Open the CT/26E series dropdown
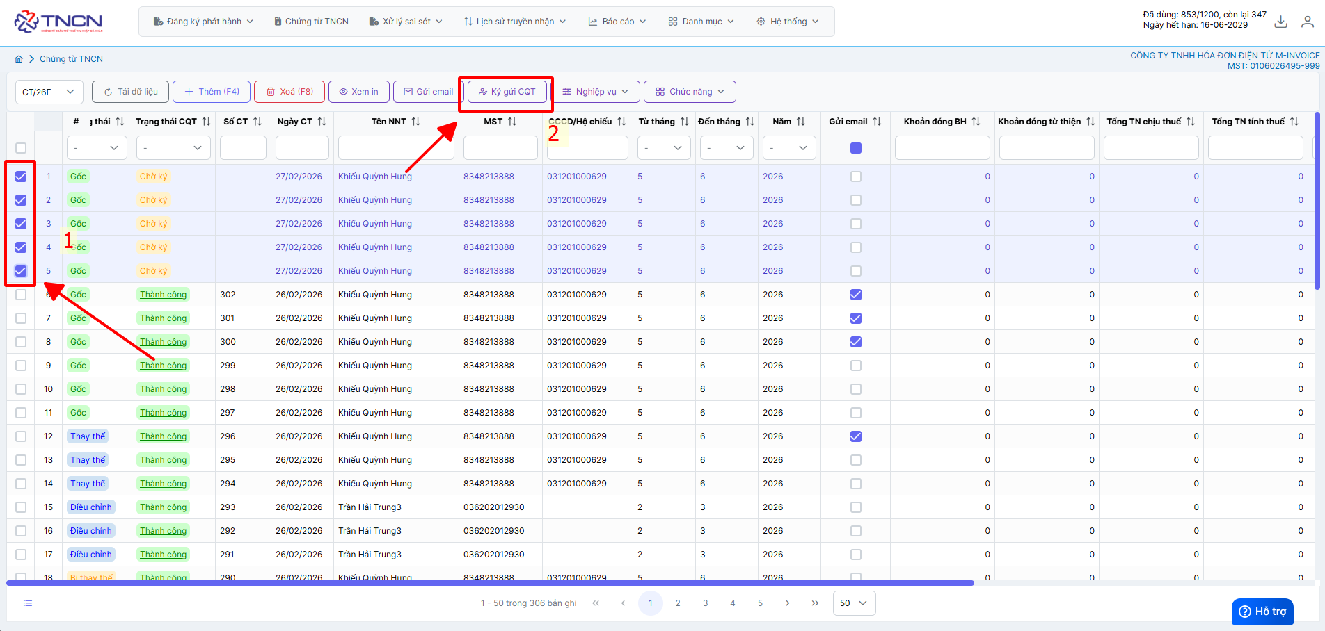Viewport: 1325px width, 631px height. (x=49, y=92)
